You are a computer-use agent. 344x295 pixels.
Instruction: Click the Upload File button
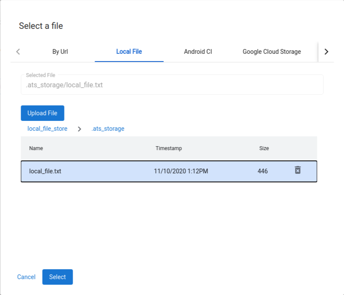click(42, 113)
